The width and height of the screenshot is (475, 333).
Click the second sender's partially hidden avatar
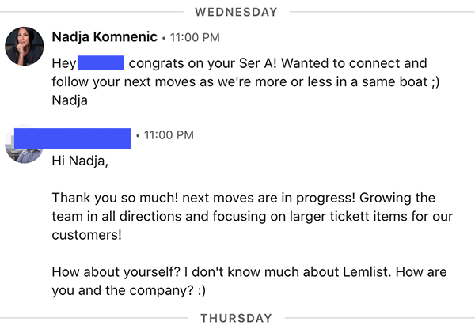click(x=24, y=147)
